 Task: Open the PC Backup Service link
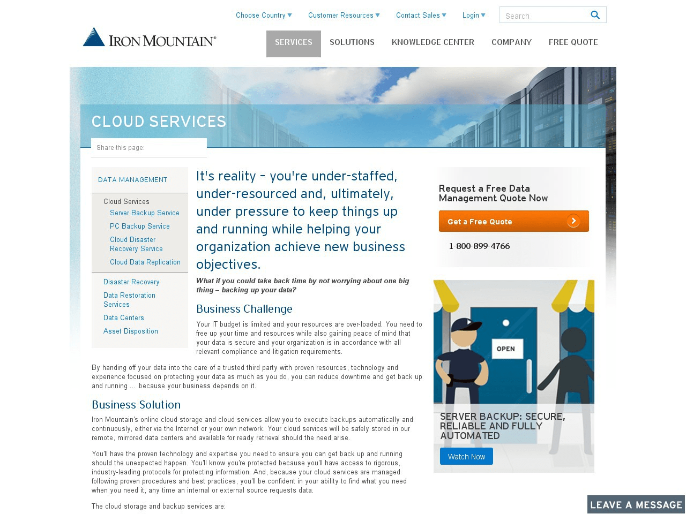[140, 226]
